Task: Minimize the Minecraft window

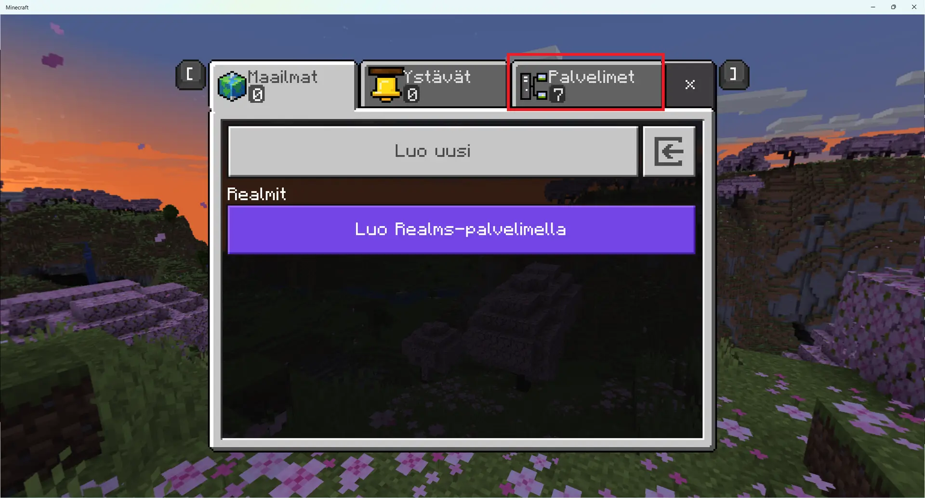Action: [x=873, y=7]
